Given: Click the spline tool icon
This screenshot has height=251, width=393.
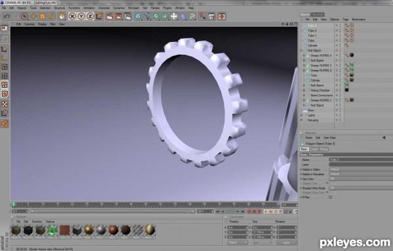Looking at the screenshot, I should [x=147, y=16].
